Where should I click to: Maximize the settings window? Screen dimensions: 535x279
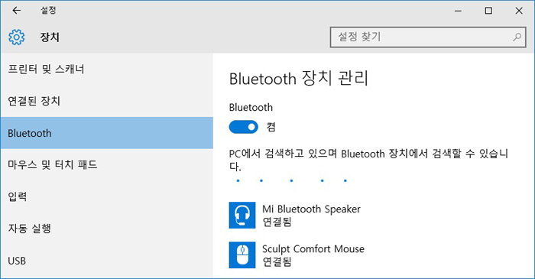(488, 11)
